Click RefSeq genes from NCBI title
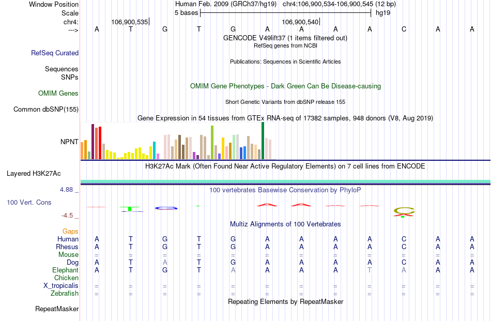The height and width of the screenshot is (321, 491). [x=285, y=45]
